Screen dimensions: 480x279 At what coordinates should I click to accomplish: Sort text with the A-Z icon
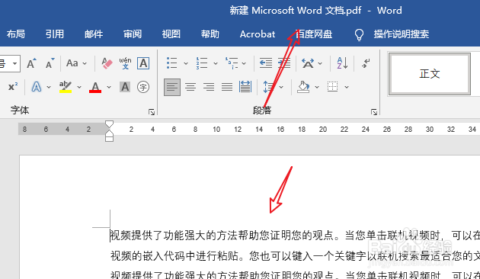point(342,63)
